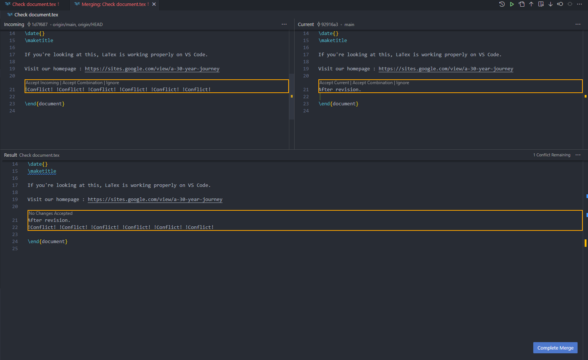
Task: Click the Open Previous Revision commit icon
Action: [560, 4]
